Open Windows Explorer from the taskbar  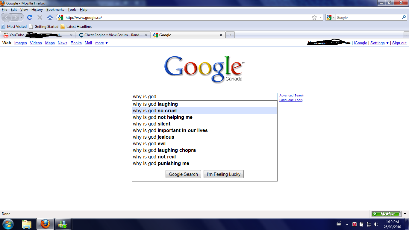coord(27,224)
